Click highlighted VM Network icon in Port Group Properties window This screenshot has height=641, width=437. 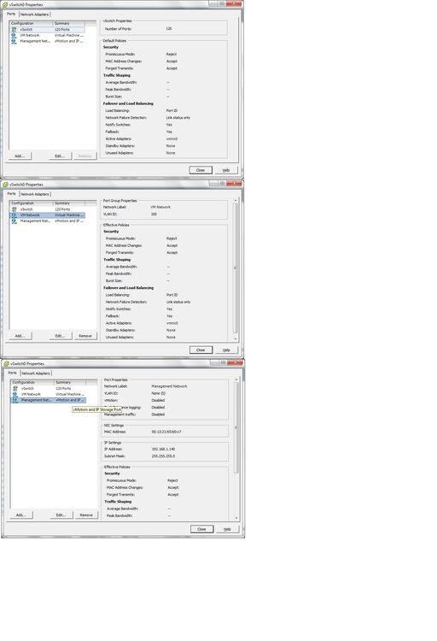pyautogui.click(x=15, y=215)
